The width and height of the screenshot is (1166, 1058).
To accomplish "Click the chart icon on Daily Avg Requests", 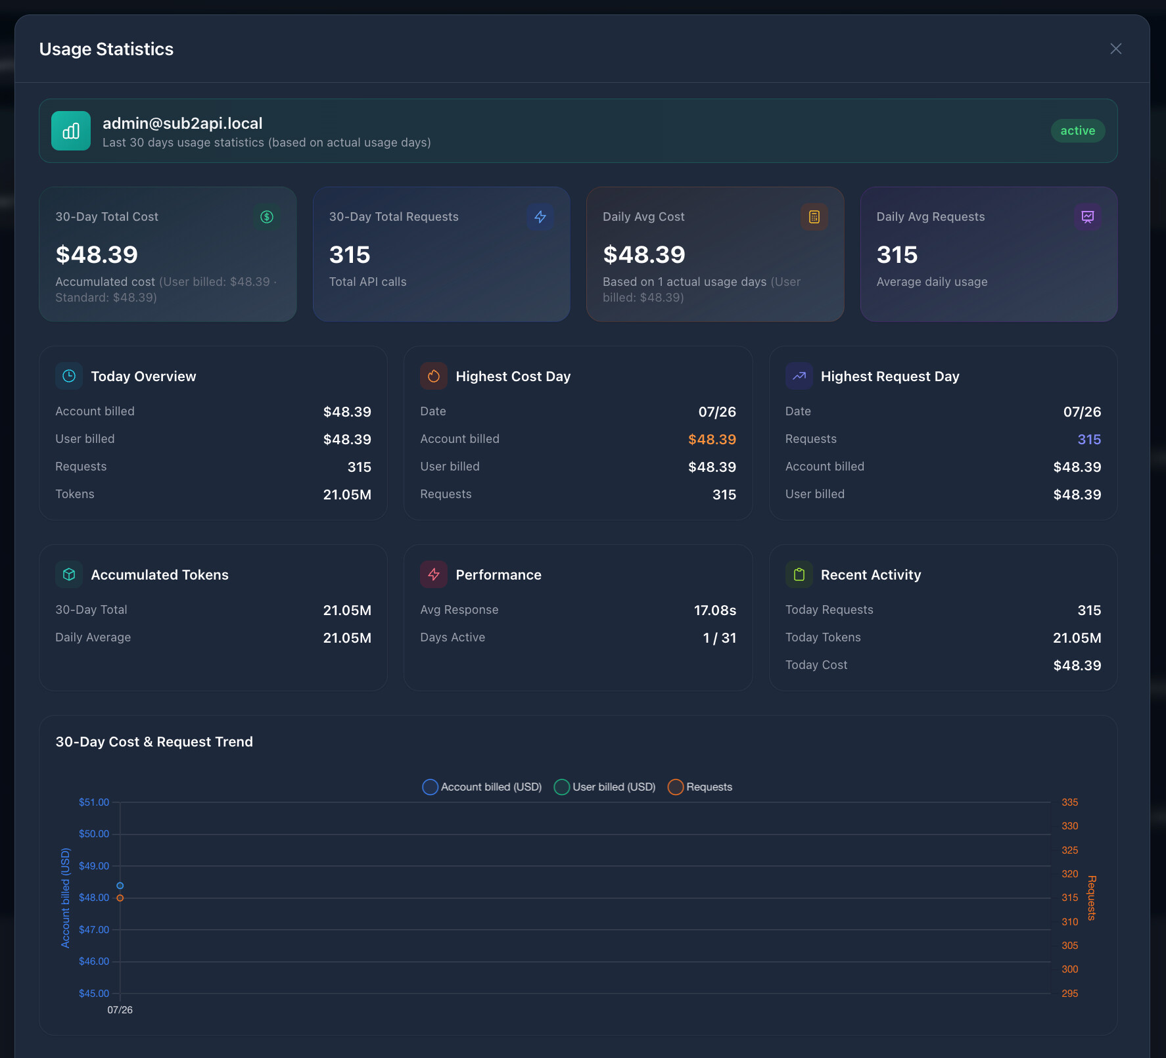I will click(1088, 217).
